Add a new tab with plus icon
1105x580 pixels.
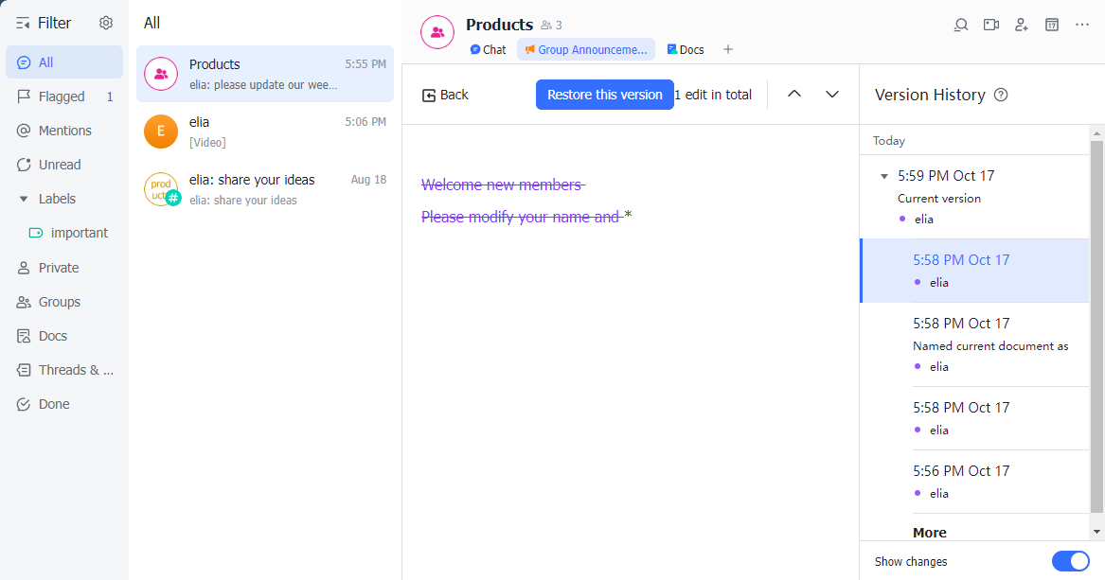tap(728, 49)
